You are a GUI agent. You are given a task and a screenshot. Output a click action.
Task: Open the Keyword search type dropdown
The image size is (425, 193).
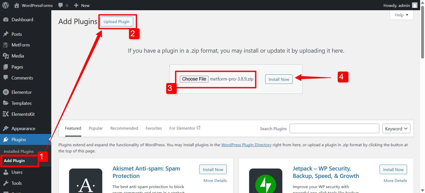(396, 129)
